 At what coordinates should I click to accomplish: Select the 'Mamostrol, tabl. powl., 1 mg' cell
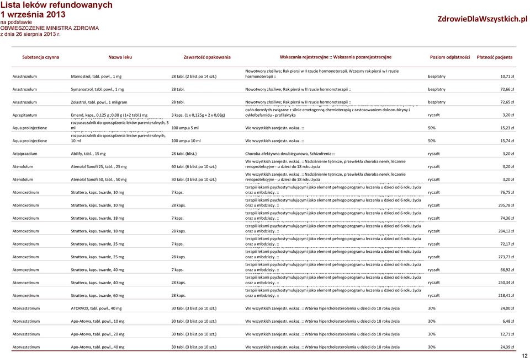click(96, 77)
